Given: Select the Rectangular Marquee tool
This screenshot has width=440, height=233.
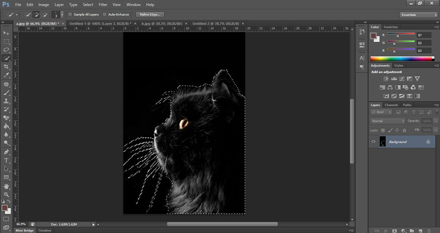Looking at the screenshot, I should point(6,42).
